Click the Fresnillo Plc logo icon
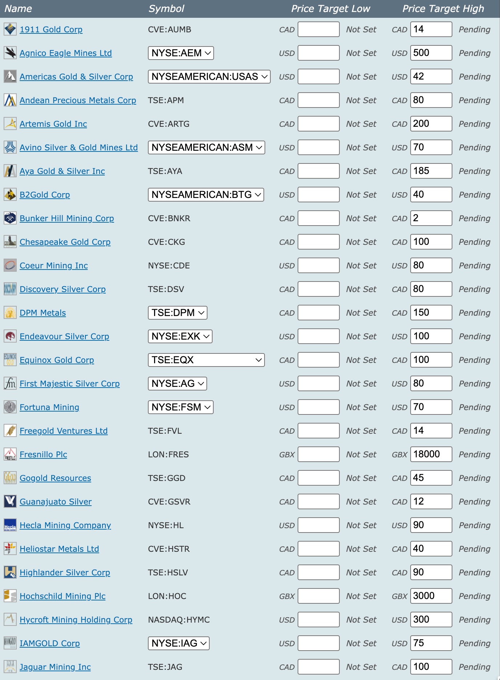The height and width of the screenshot is (680, 500). (10, 454)
